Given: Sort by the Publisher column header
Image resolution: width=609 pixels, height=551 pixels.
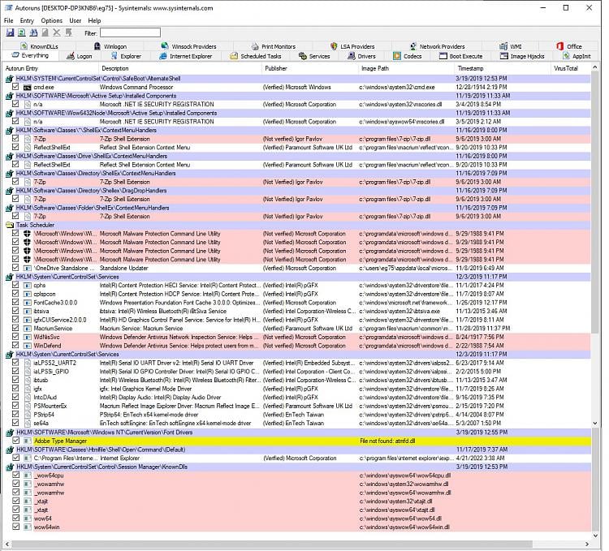Looking at the screenshot, I should point(310,68).
